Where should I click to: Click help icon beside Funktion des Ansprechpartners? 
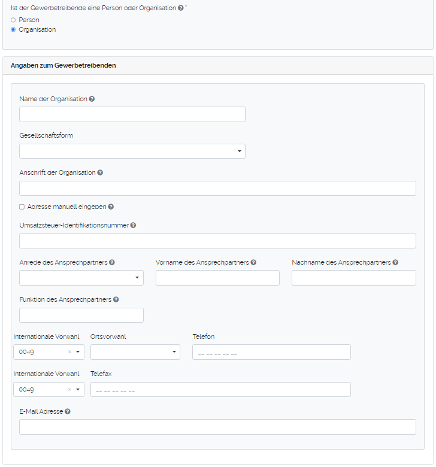tap(116, 299)
